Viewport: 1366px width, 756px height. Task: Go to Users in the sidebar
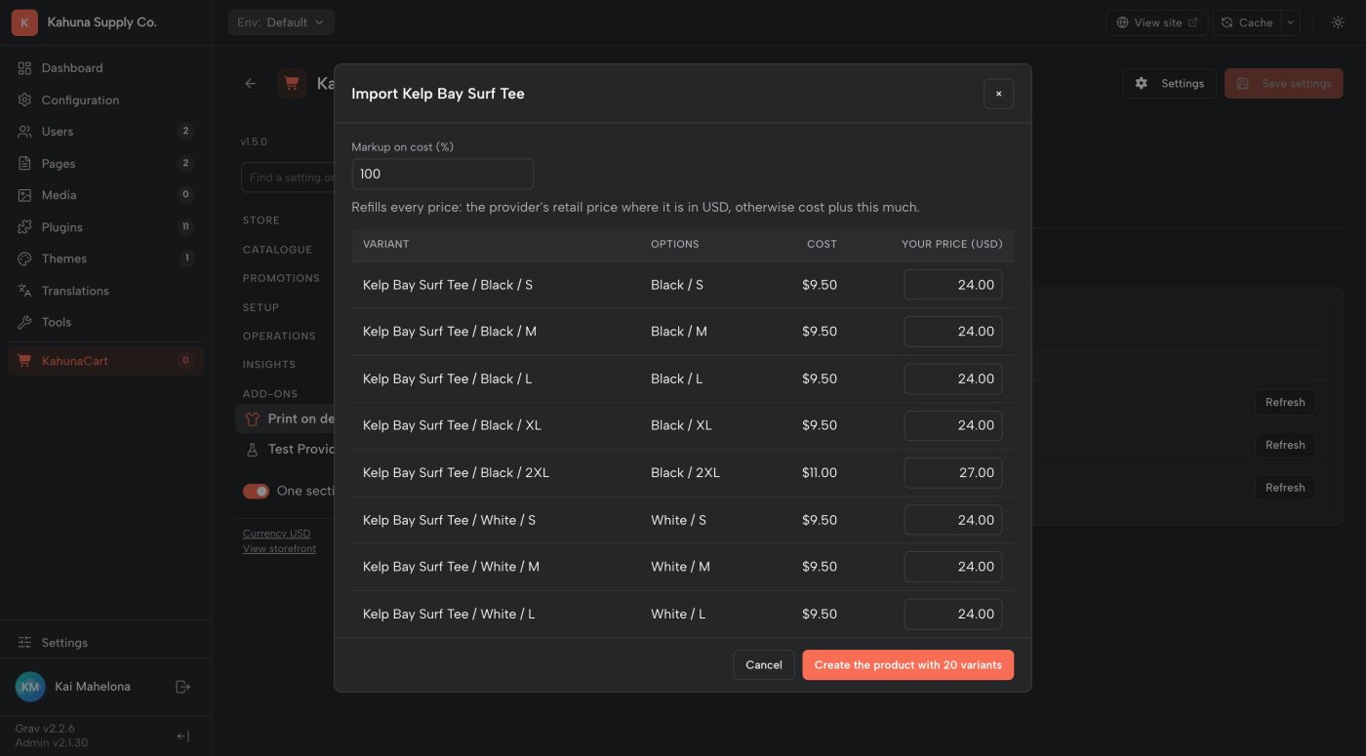pos(105,132)
